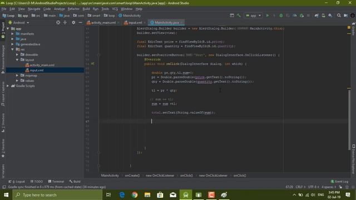The image size is (356, 200).
Task: Open Build tool window
Action: [75, 182]
